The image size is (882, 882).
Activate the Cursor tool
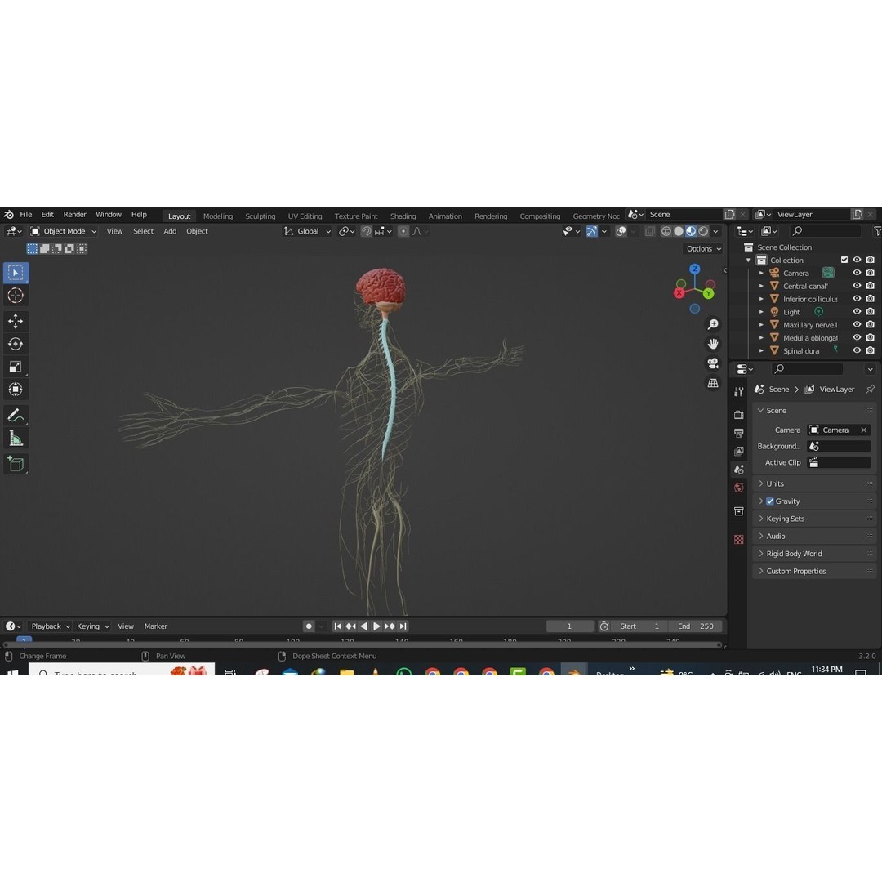pos(15,296)
